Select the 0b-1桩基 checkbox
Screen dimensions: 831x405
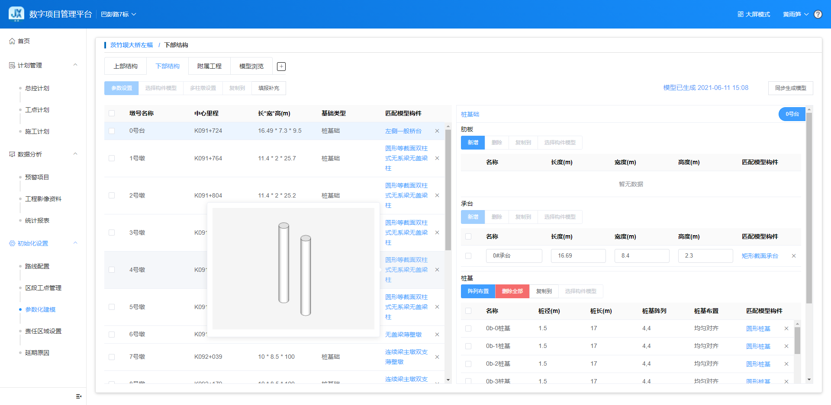point(468,346)
